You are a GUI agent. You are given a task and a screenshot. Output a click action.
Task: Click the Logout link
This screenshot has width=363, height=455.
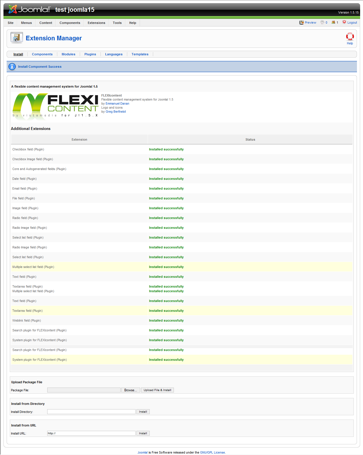[x=352, y=22]
